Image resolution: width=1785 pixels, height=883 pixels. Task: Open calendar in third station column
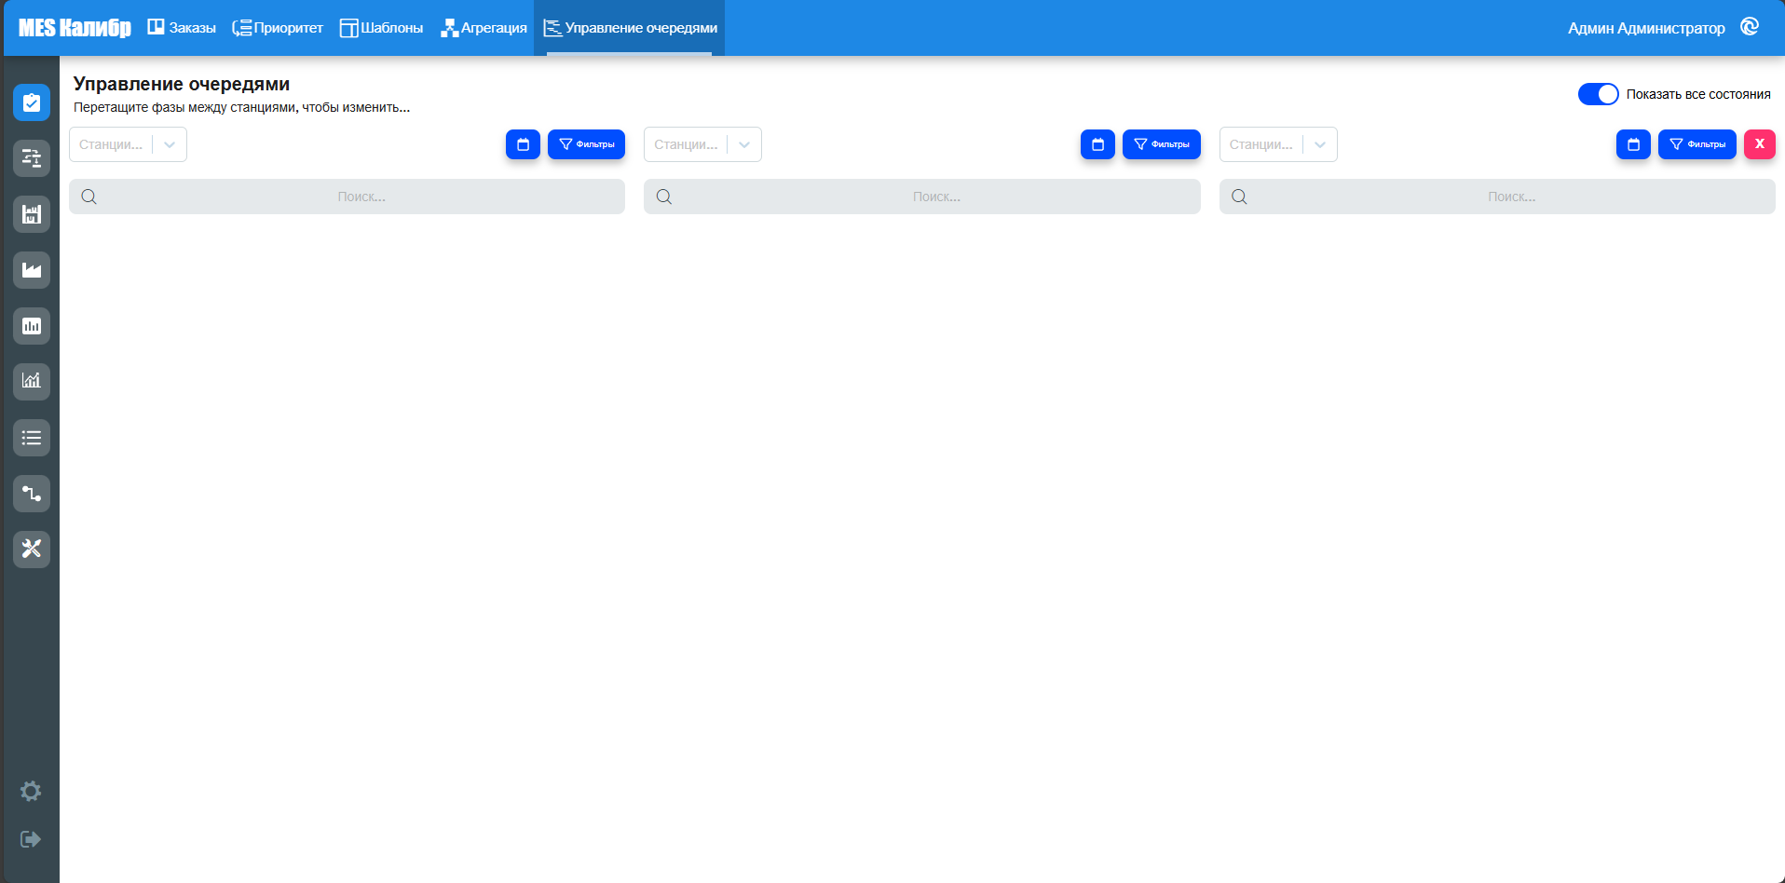point(1633,144)
